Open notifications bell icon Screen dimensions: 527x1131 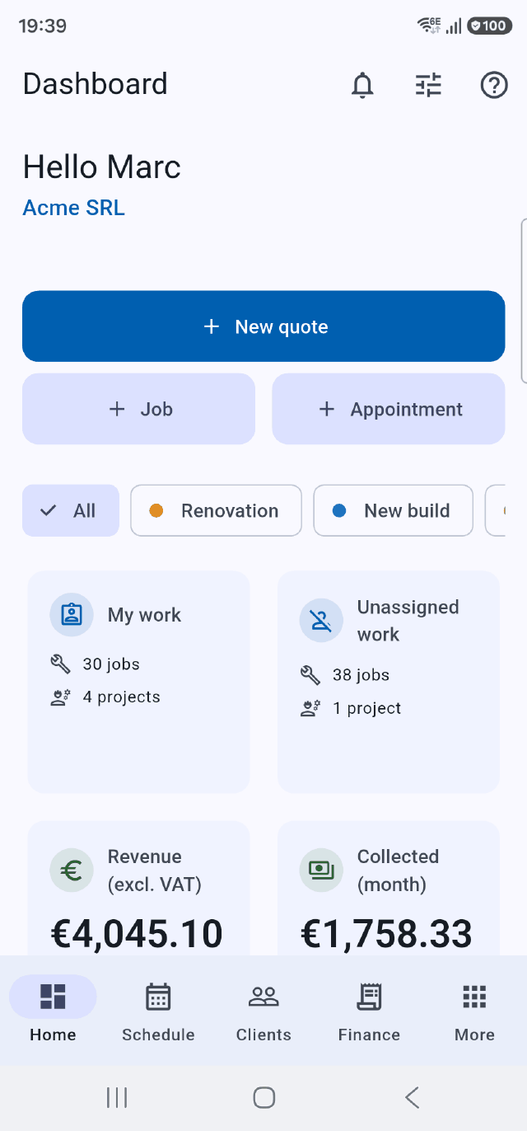[x=362, y=85]
